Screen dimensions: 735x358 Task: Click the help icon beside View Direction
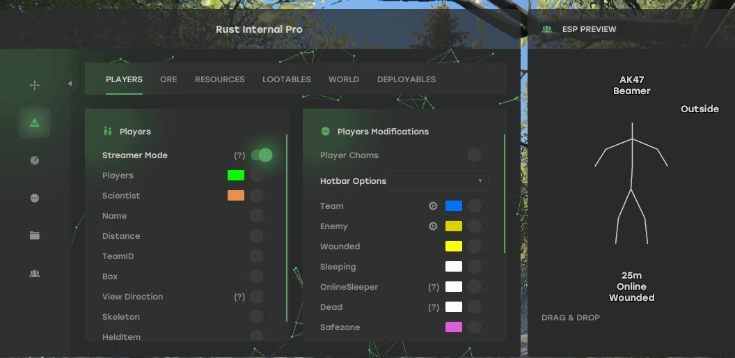(239, 297)
